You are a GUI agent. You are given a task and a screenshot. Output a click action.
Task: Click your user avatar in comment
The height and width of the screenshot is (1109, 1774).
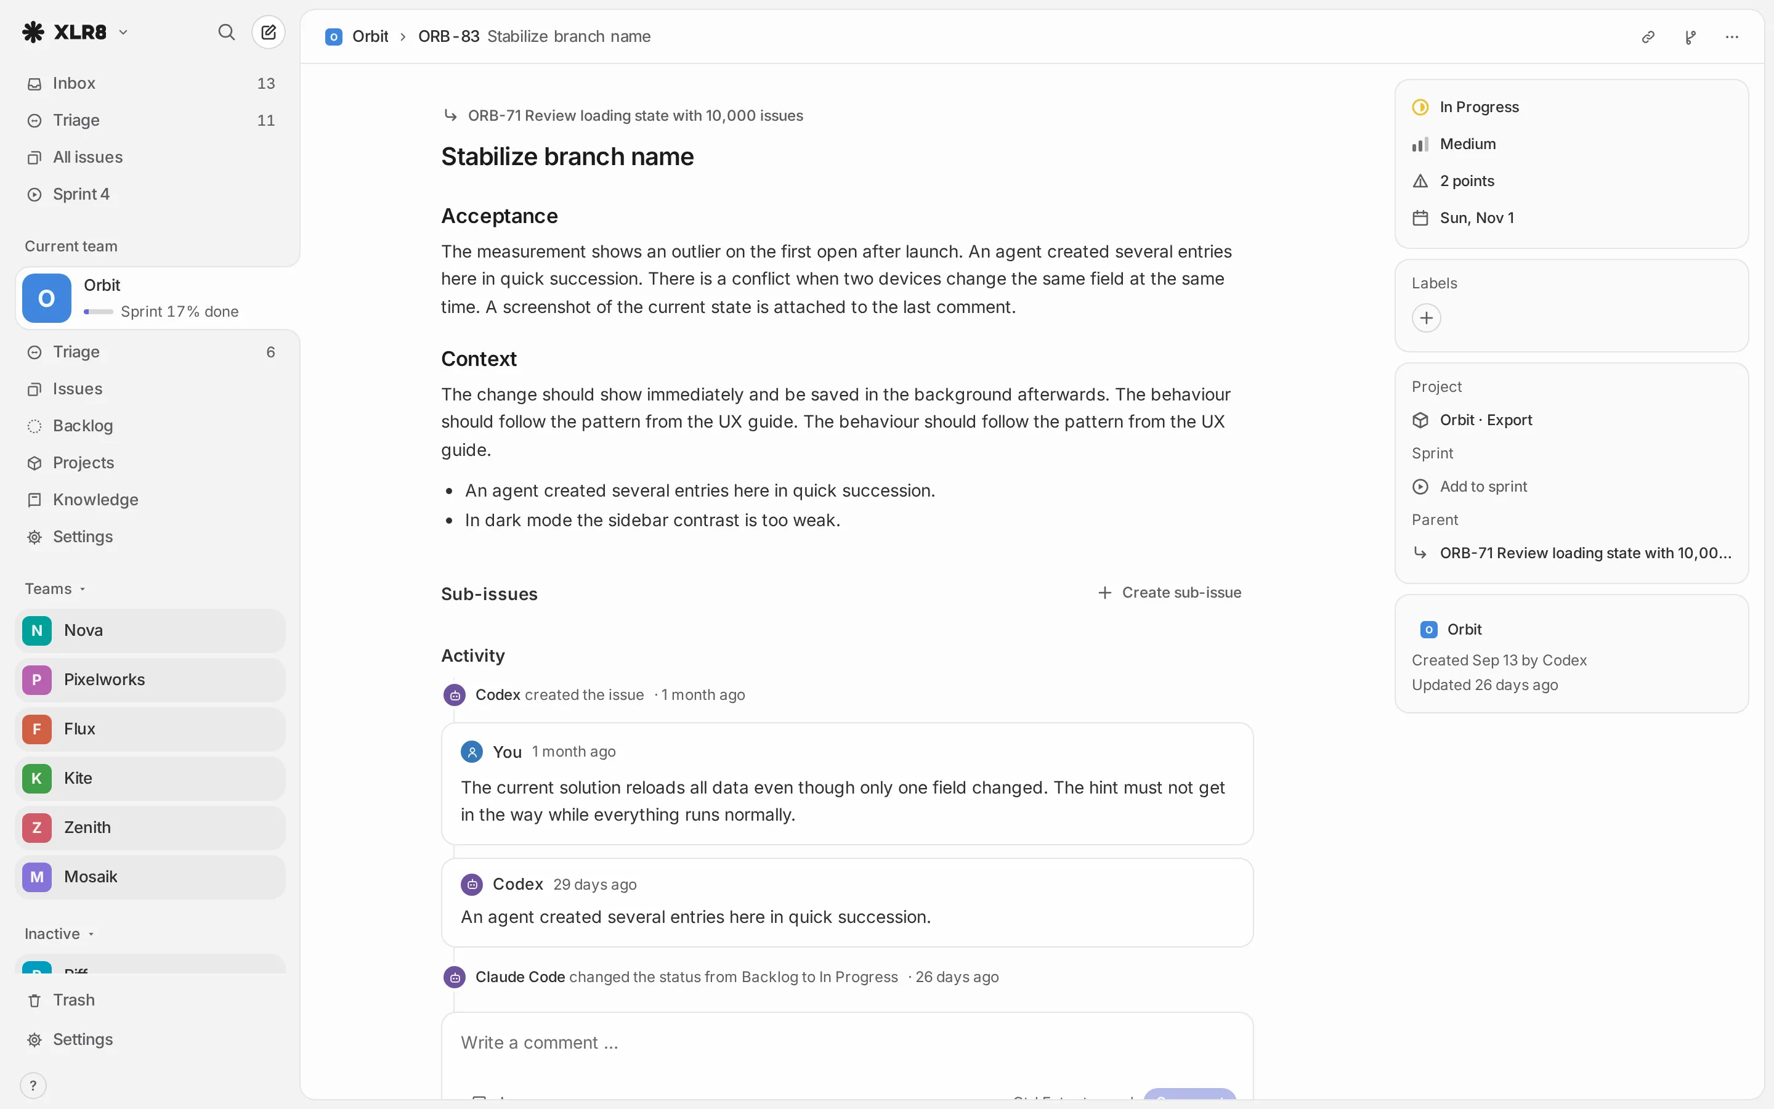(x=472, y=752)
